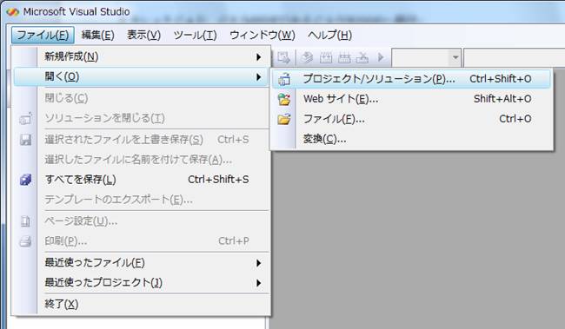Click 選択されたファイルを上書き保存(S) entry
The width and height of the screenshot is (565, 329).
point(141,139)
